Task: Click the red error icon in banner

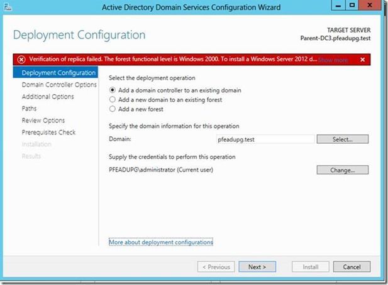Action: [21, 60]
